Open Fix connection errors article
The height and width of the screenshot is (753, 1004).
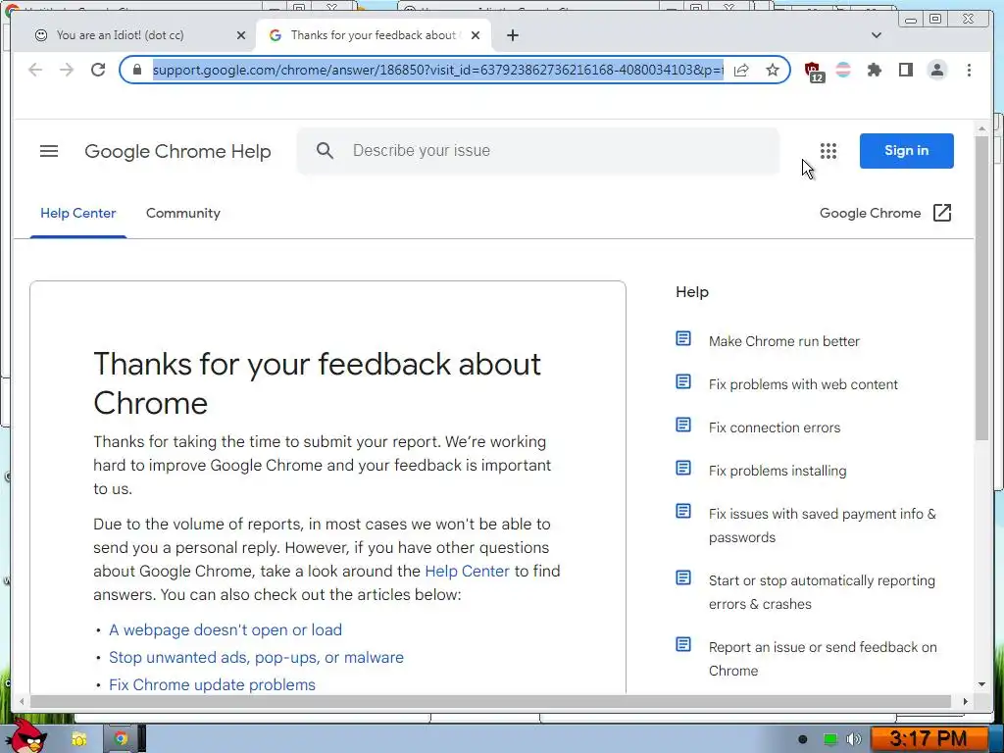coord(775,427)
